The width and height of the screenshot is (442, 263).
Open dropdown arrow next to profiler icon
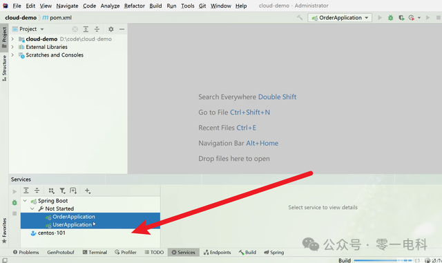coord(419,17)
